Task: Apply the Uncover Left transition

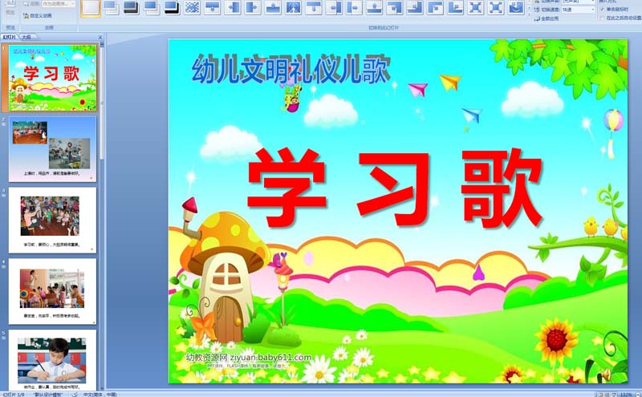Action: pyautogui.click(x=334, y=8)
